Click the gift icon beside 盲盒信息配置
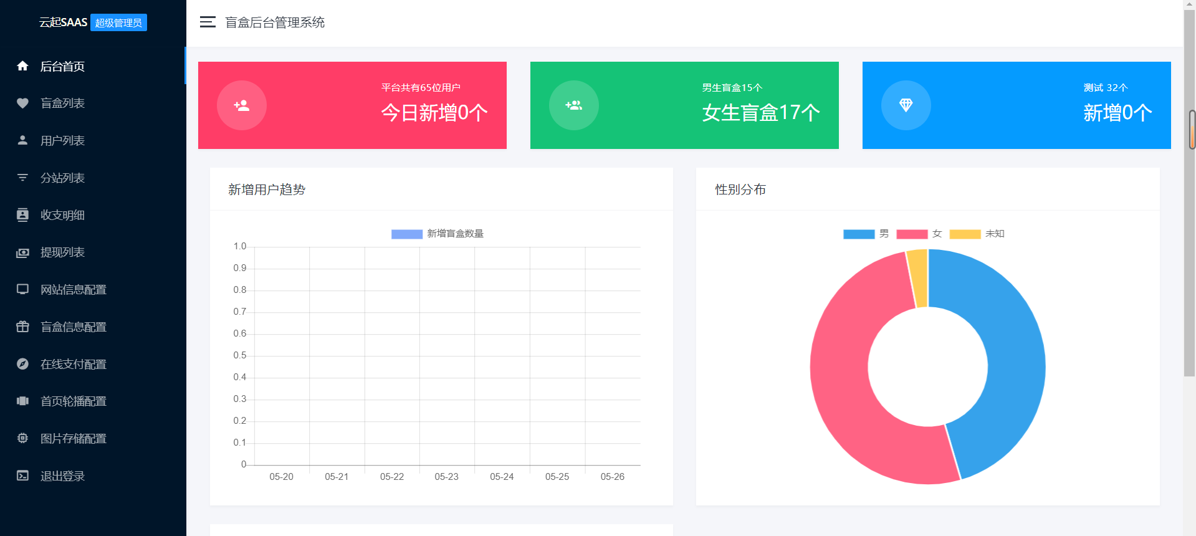The image size is (1196, 536). pyautogui.click(x=22, y=327)
